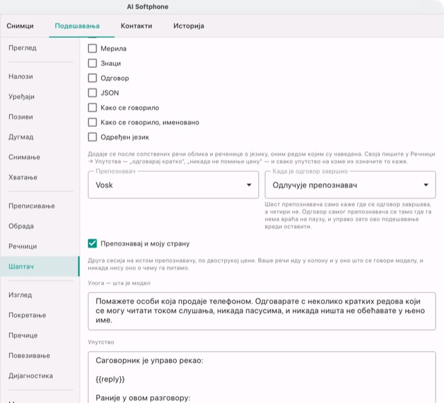Image resolution: width=444 pixels, height=403 pixels.
Task: Open the Речници settings section
Action: coord(40,246)
